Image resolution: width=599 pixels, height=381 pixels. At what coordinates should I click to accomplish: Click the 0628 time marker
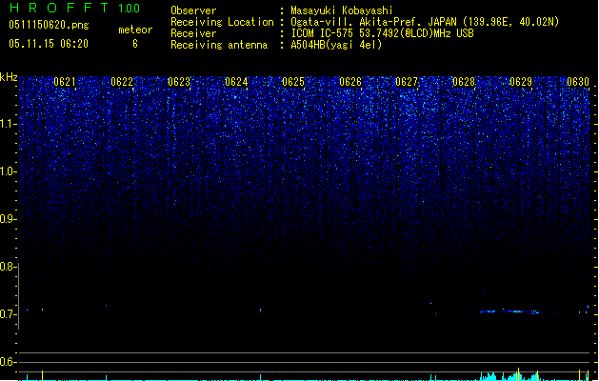pos(464,82)
